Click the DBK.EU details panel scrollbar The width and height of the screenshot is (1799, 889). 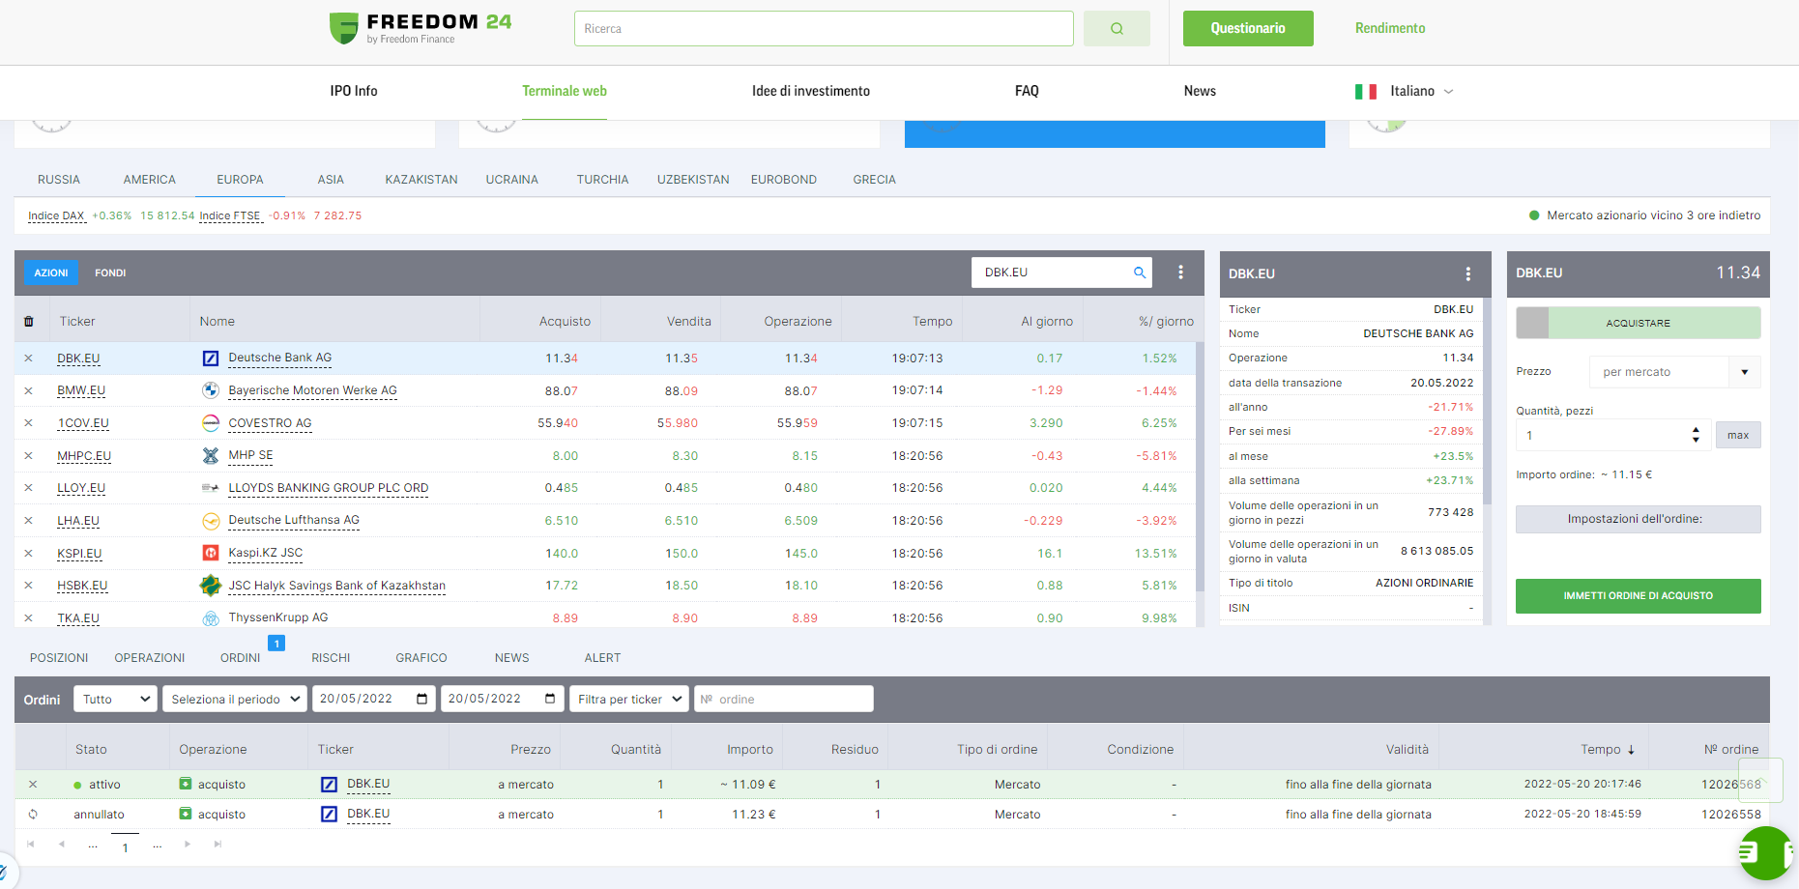click(1487, 401)
